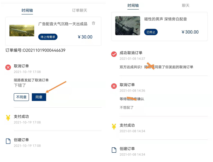Open the train advertisement thumbnail
The image size is (213, 162).
22,30
